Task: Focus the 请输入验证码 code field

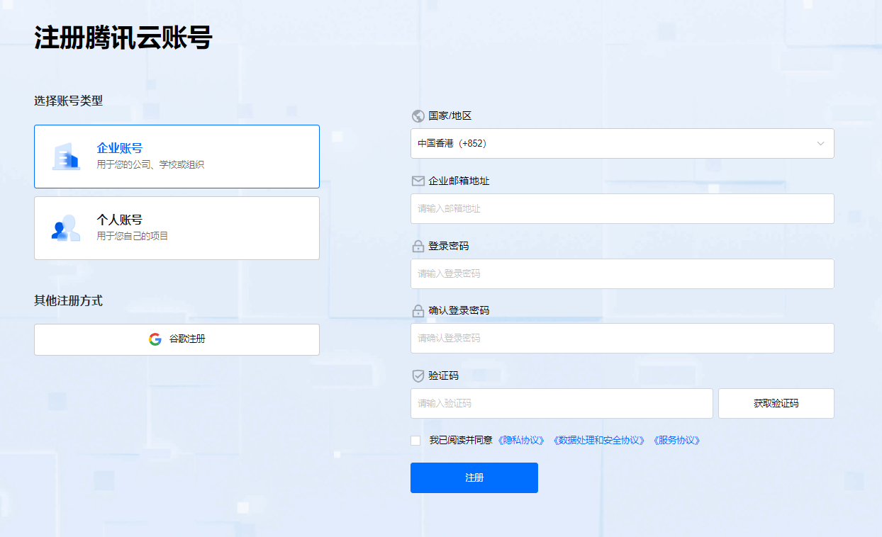Action: pyautogui.click(x=562, y=403)
